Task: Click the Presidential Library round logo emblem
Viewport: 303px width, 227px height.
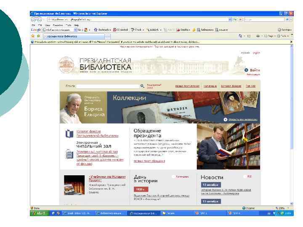Action: [x=66, y=65]
